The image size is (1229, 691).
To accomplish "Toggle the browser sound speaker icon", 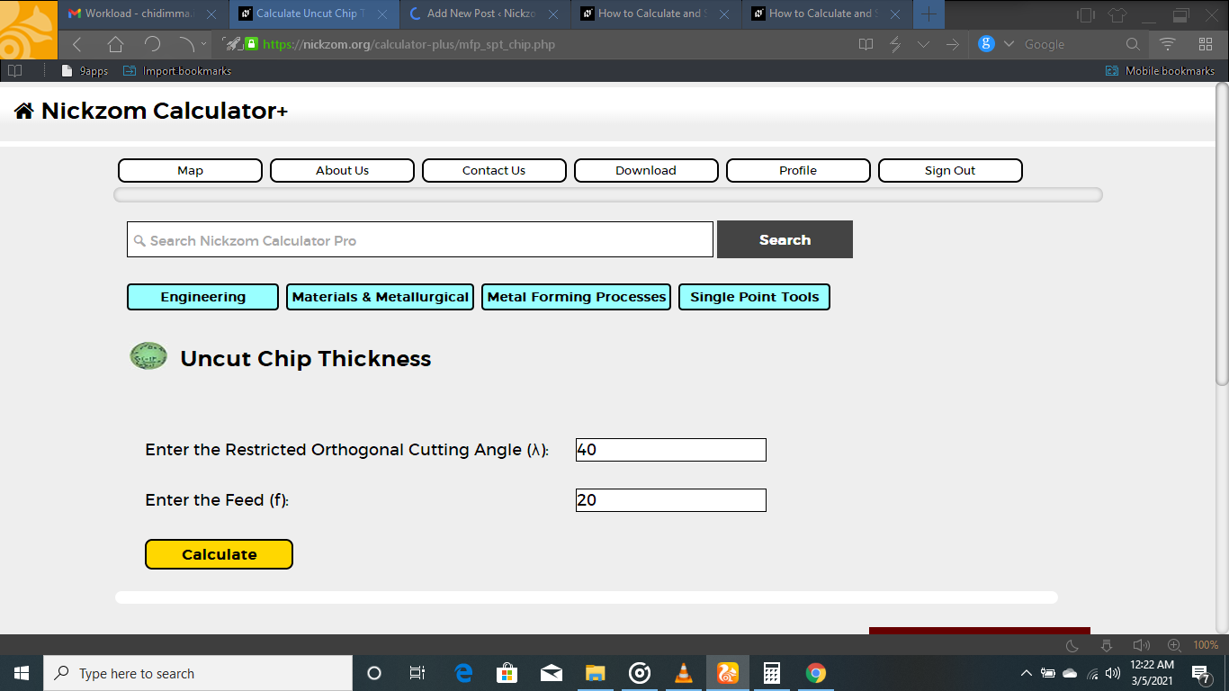I will pyautogui.click(x=1141, y=645).
